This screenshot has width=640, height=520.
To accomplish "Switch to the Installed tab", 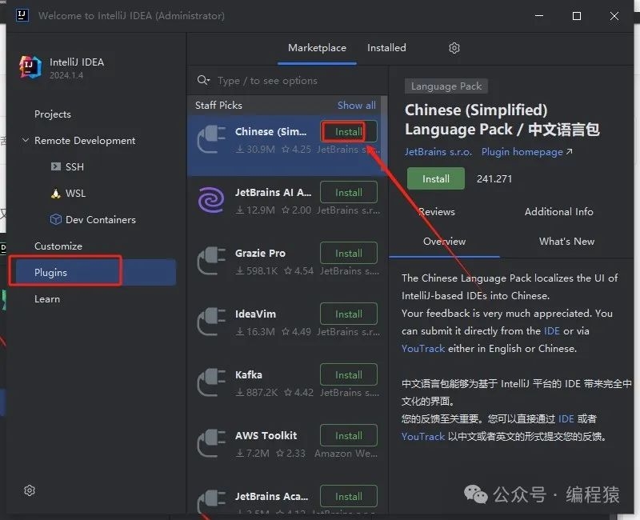I will (386, 48).
